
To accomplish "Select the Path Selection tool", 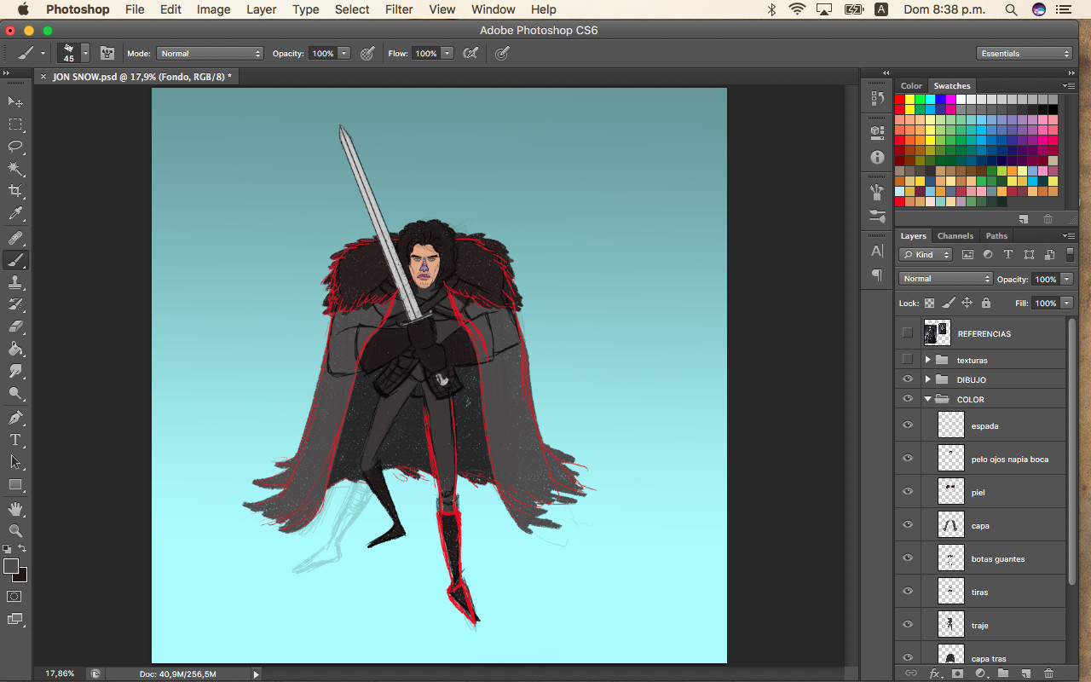I will [15, 462].
